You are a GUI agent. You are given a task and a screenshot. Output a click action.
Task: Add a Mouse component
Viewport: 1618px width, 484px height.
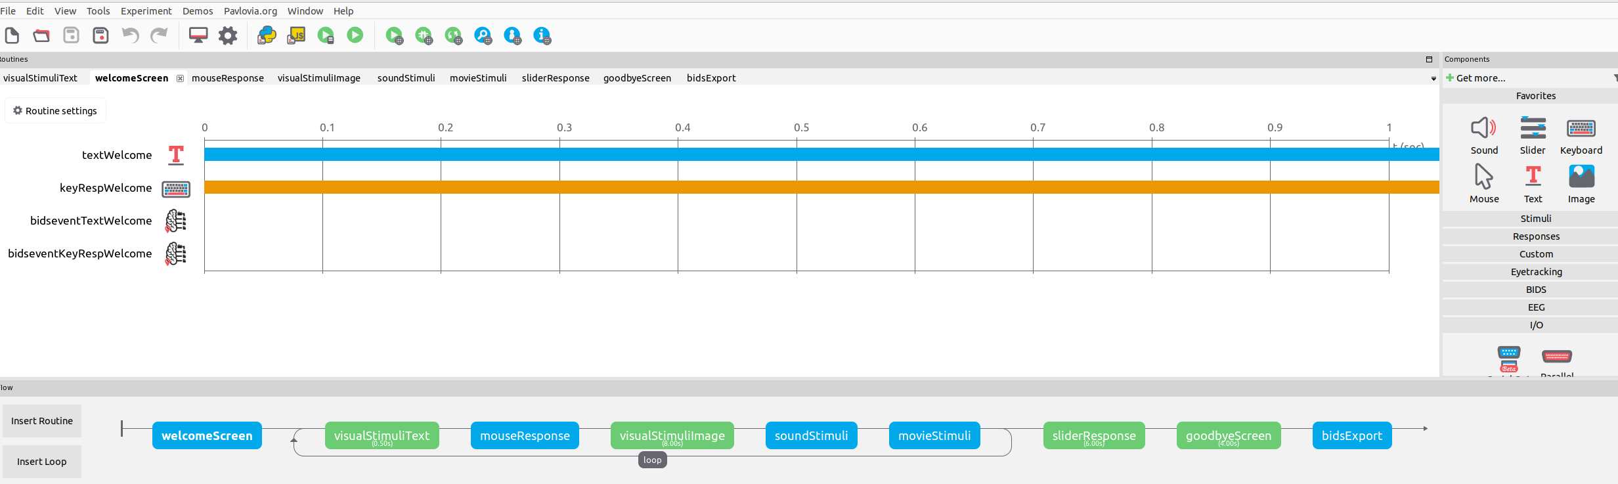point(1484,184)
